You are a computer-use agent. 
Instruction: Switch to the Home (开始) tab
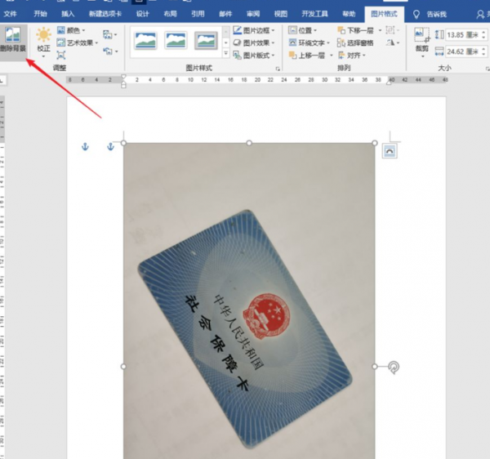tap(40, 14)
